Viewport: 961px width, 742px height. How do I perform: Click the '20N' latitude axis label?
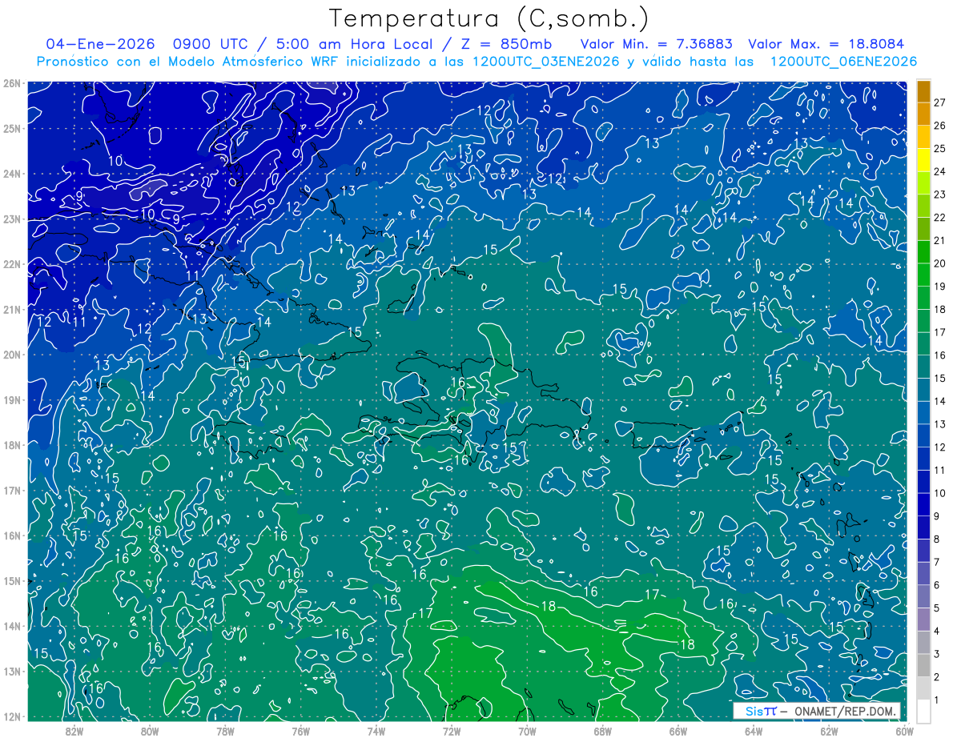pyautogui.click(x=11, y=355)
